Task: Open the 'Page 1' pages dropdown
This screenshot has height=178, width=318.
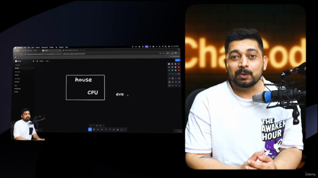Action: point(48,61)
